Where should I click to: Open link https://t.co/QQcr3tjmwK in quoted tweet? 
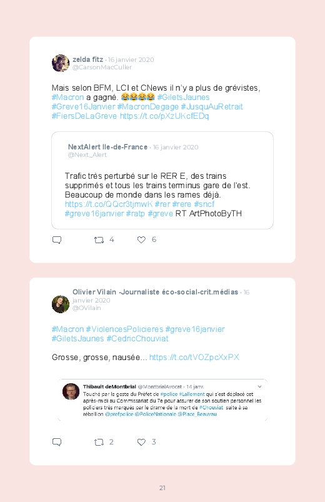109,204
